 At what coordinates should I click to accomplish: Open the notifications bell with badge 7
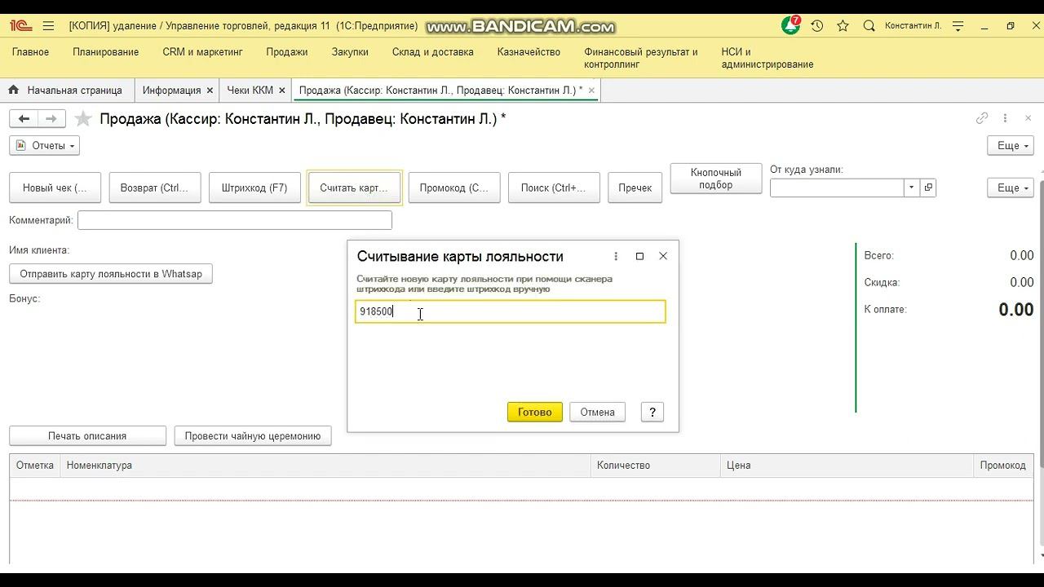(x=790, y=26)
